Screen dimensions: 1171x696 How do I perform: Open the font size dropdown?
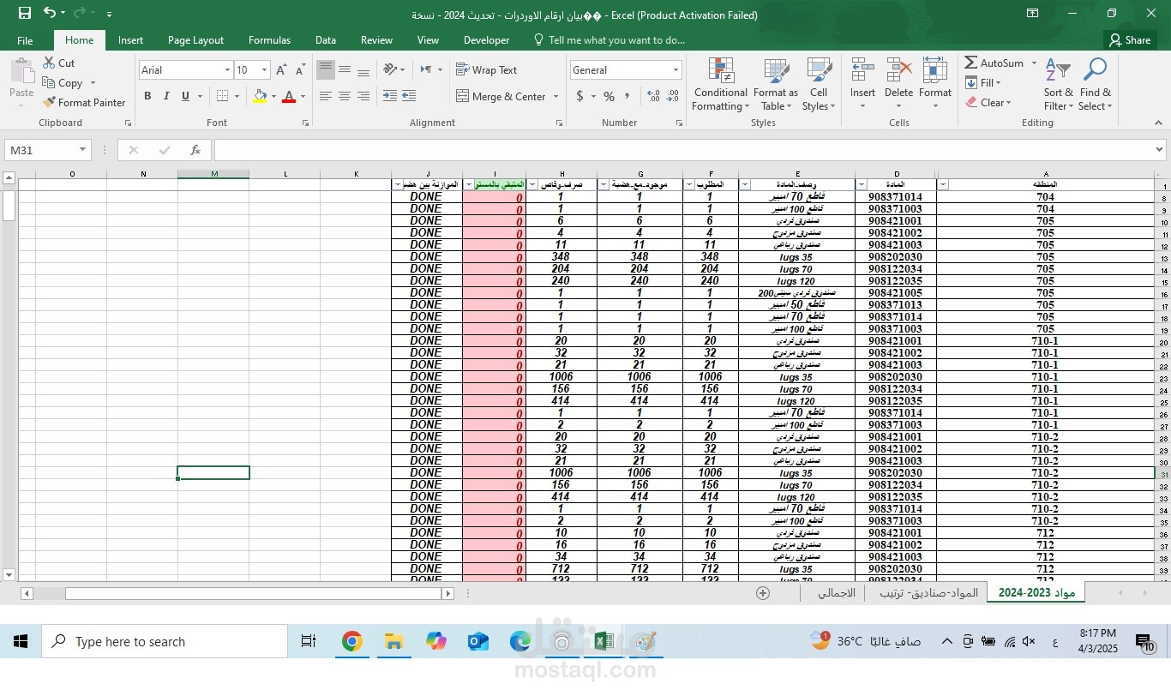264,70
